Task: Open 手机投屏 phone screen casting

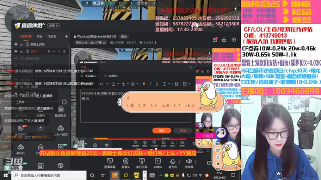Action: click(x=142, y=163)
